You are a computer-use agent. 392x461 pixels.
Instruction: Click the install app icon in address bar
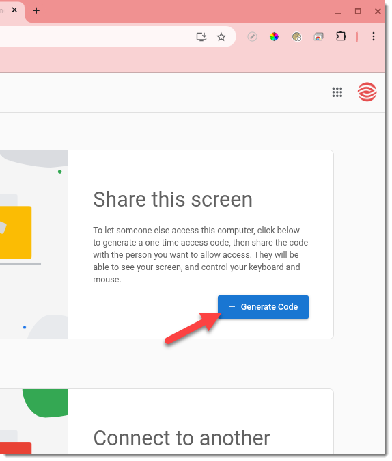click(201, 37)
